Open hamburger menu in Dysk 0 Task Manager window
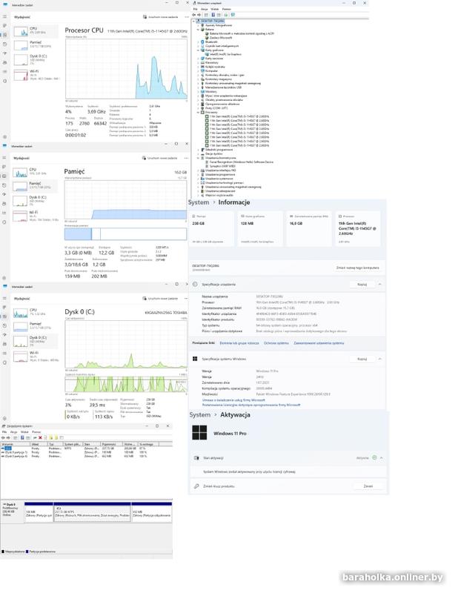The image size is (458, 593). pos(4,299)
